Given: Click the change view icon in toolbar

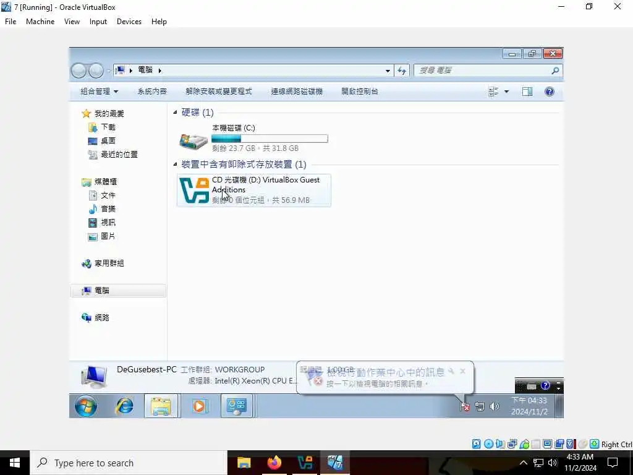Looking at the screenshot, I should coord(493,92).
